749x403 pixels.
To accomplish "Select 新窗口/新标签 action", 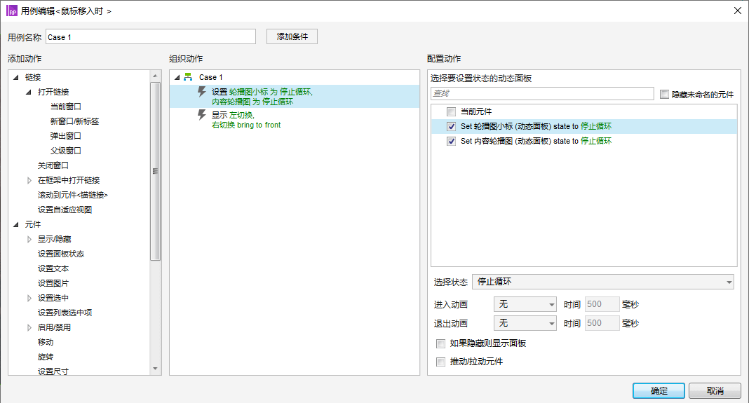I will coord(74,121).
